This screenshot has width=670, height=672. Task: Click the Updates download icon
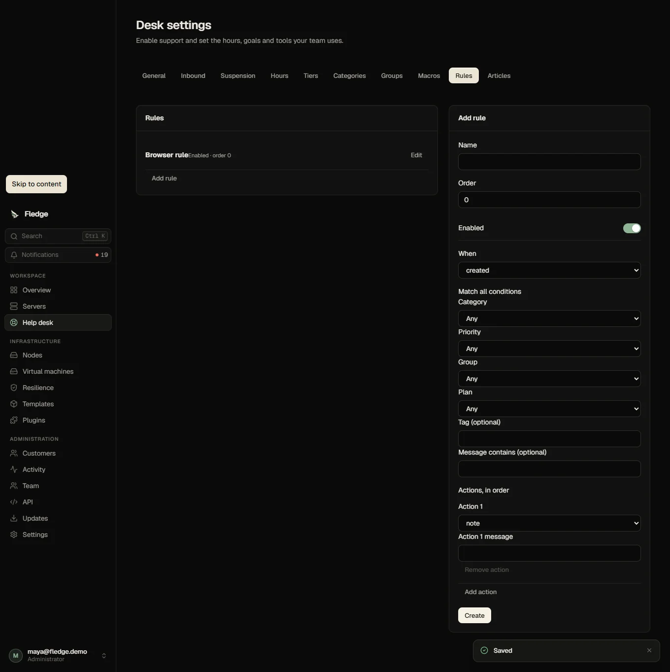tap(14, 518)
